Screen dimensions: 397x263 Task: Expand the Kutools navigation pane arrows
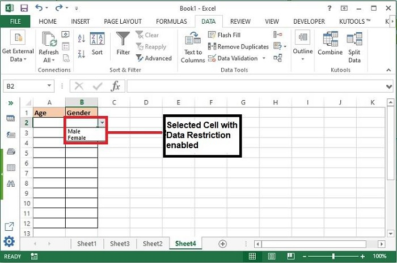(x=11, y=103)
